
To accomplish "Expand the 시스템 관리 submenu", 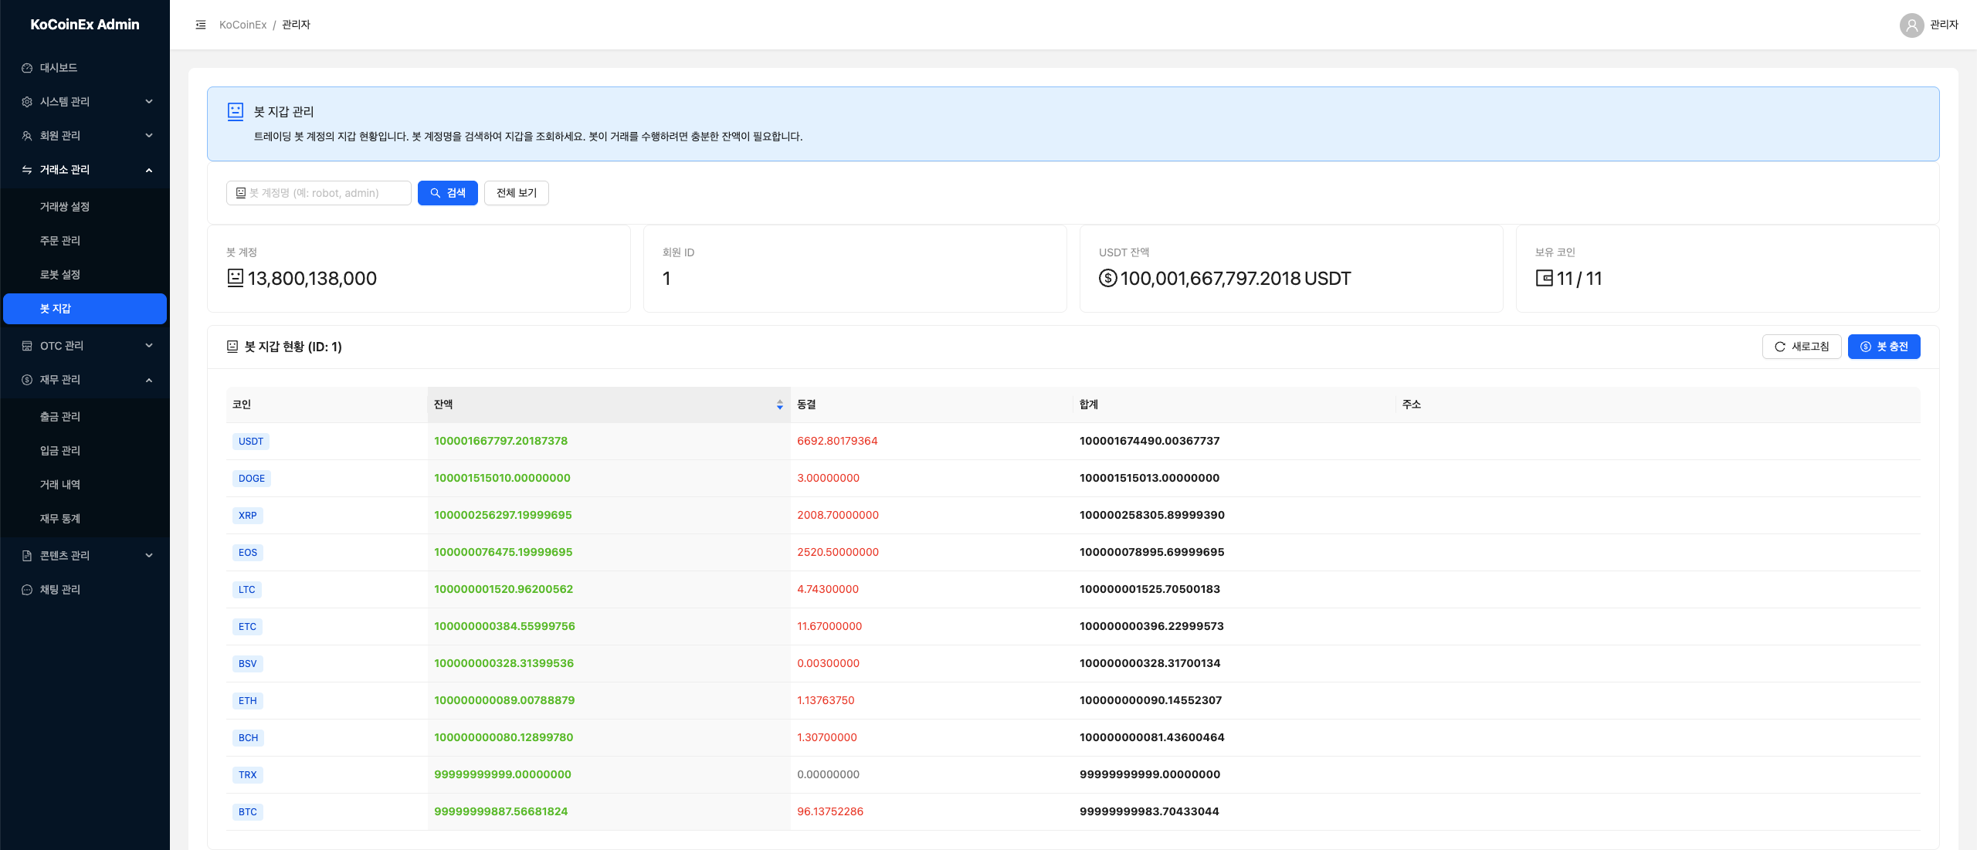I will [149, 102].
